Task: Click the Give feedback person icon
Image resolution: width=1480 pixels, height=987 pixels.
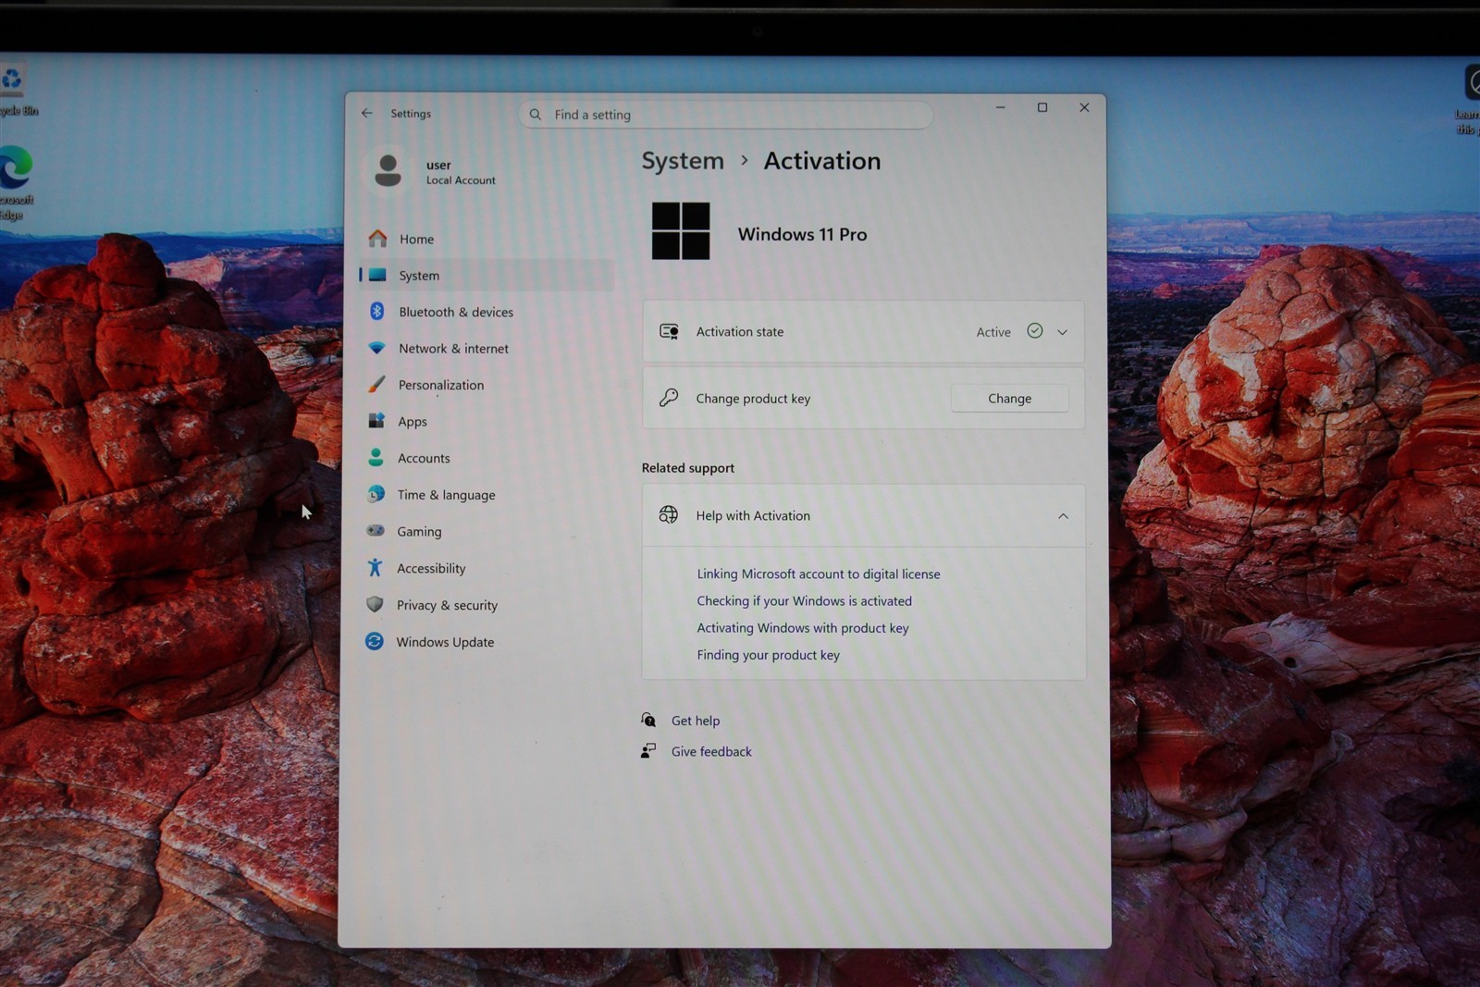Action: (x=648, y=750)
